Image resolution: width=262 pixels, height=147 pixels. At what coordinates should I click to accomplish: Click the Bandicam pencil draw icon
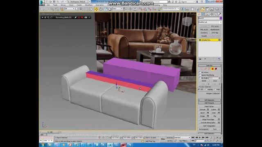[x=75, y=17]
